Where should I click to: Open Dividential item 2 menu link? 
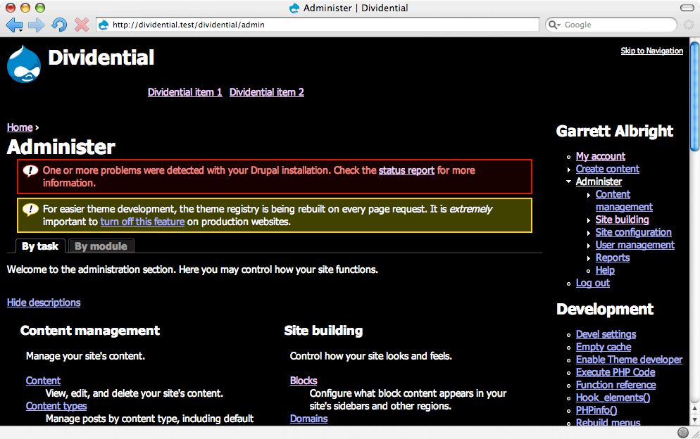point(266,92)
